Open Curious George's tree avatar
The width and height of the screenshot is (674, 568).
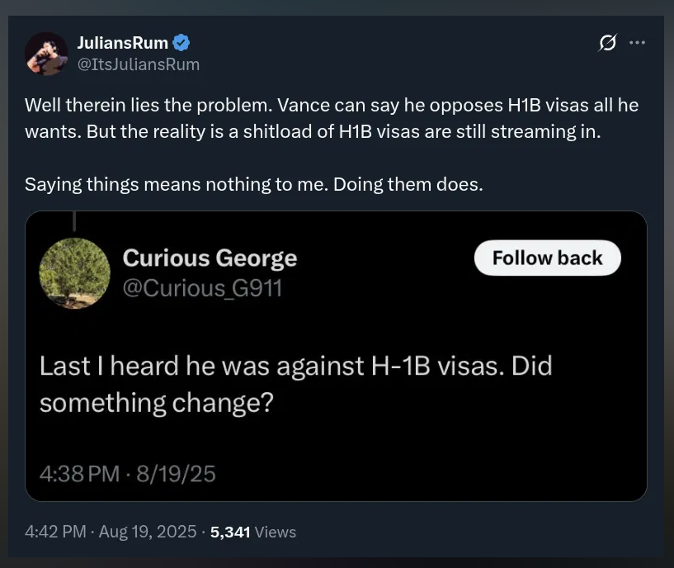75,274
